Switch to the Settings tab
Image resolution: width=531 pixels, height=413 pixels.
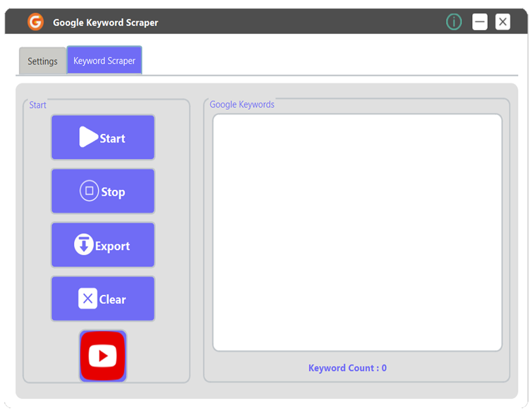point(42,61)
